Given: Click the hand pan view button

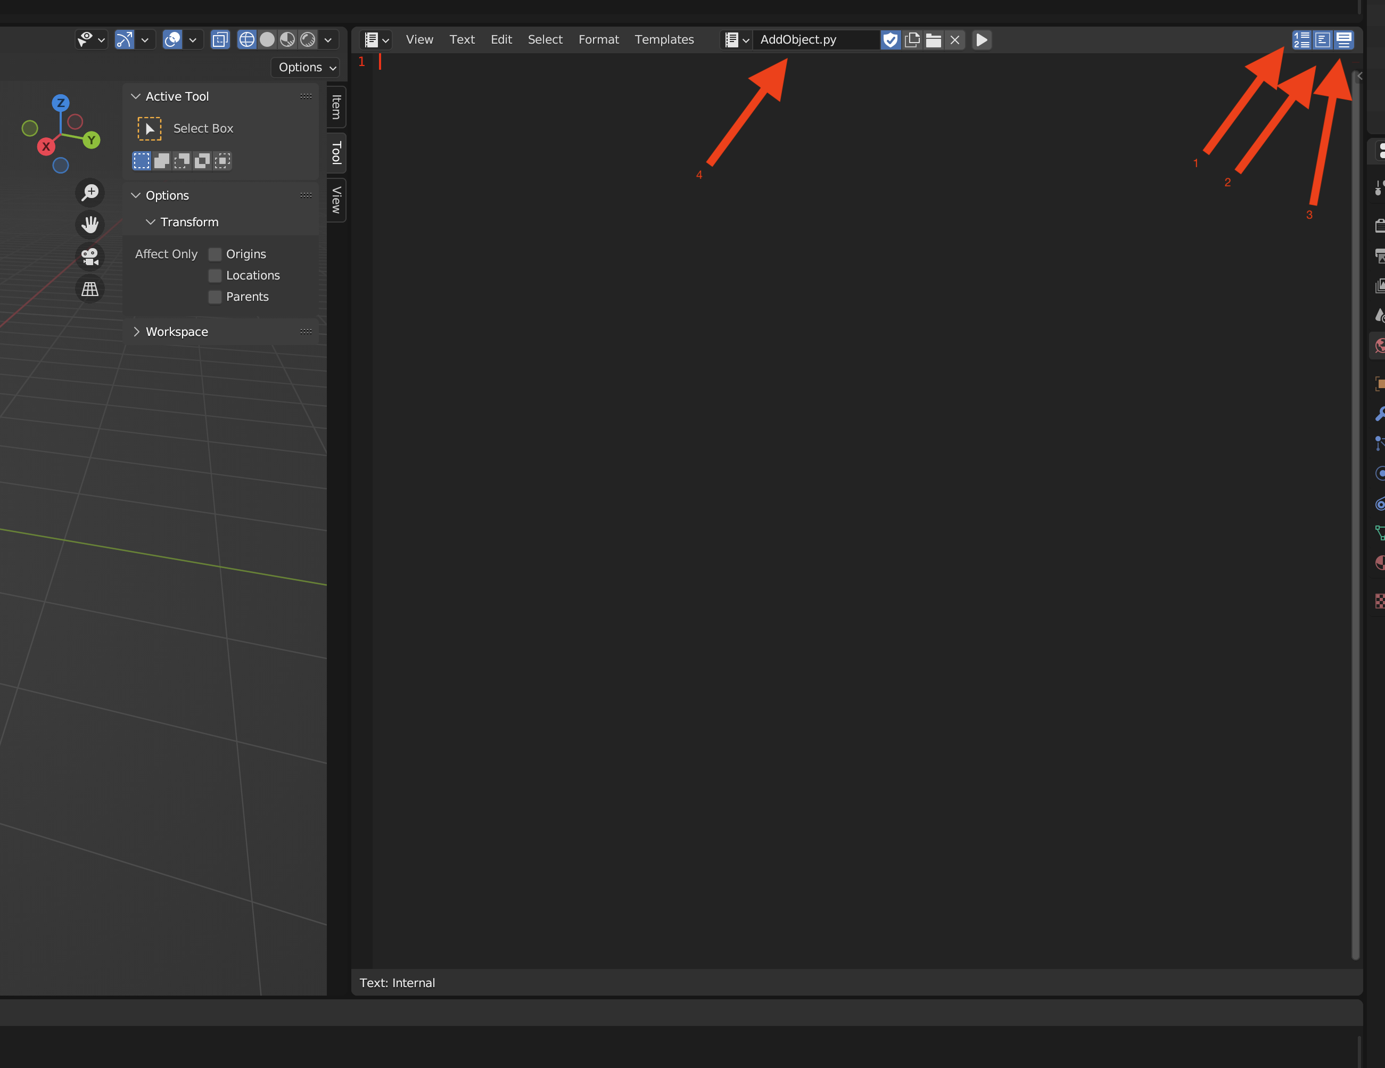Looking at the screenshot, I should pyautogui.click(x=90, y=224).
